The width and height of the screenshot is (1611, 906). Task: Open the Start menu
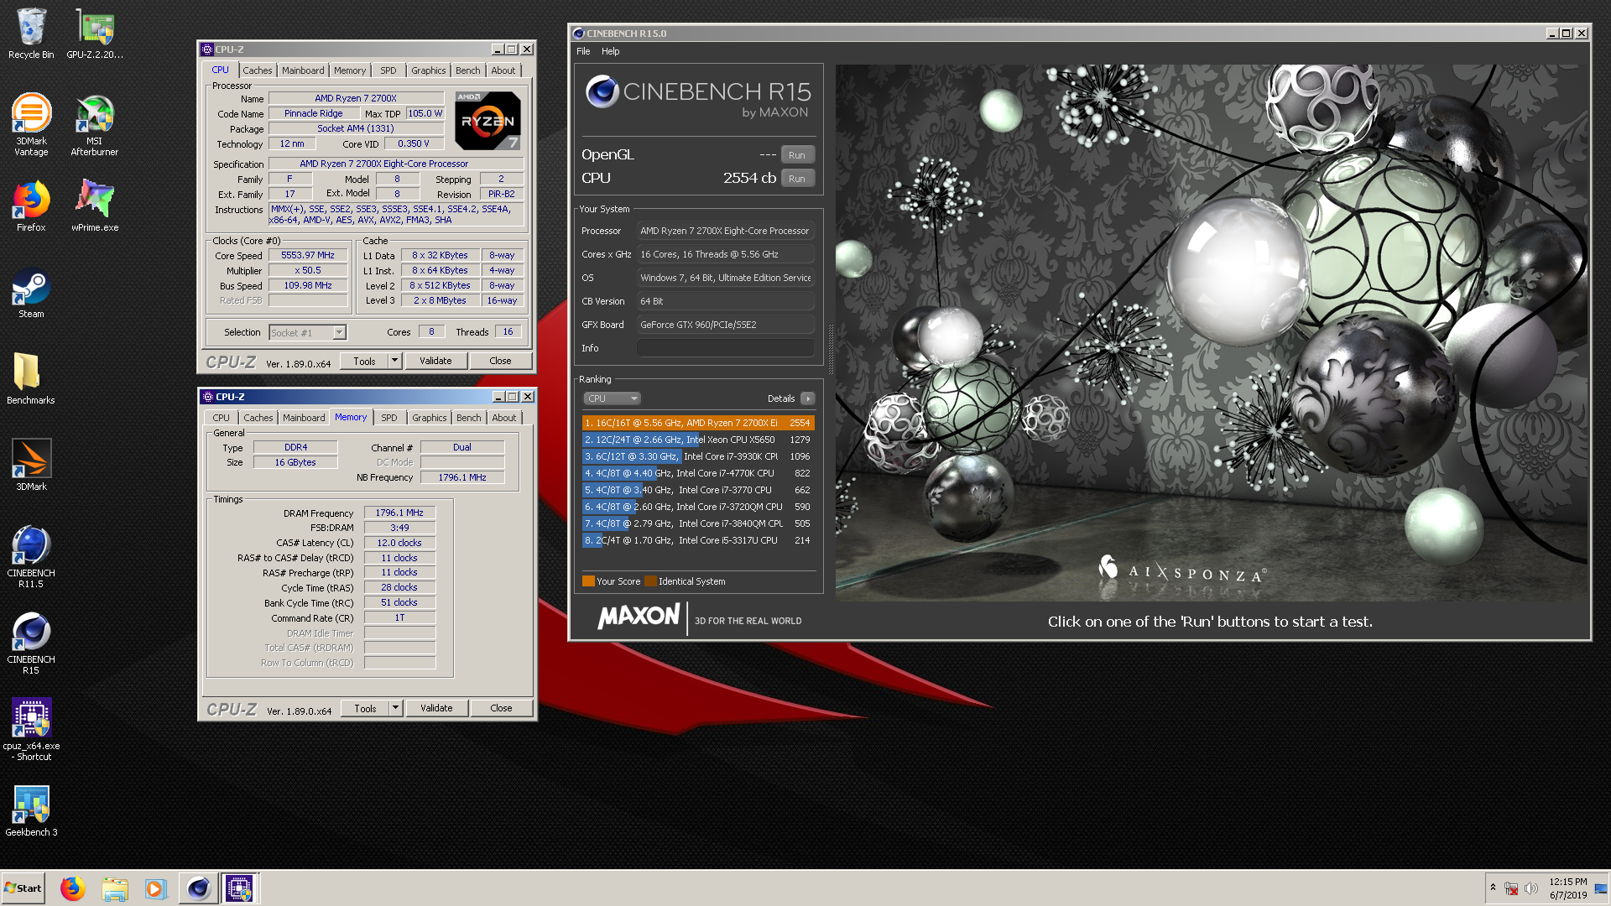[x=23, y=888]
